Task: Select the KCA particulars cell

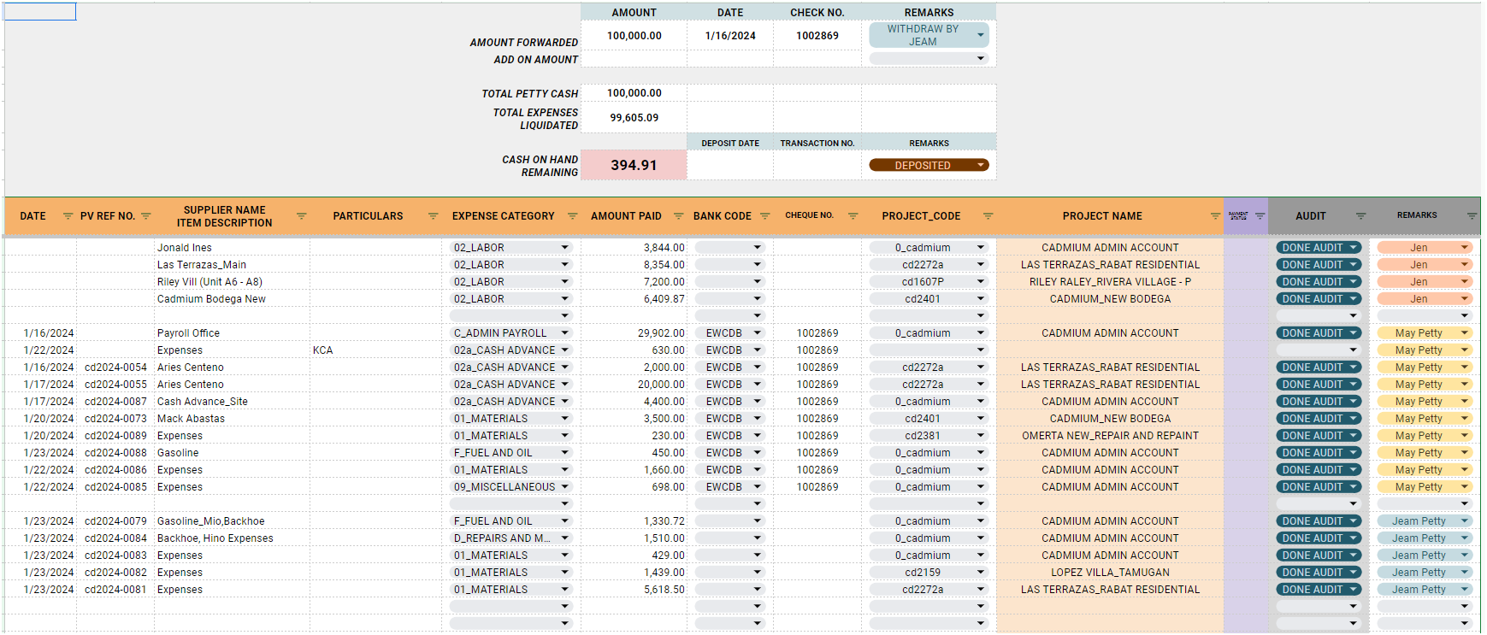Action: point(377,350)
